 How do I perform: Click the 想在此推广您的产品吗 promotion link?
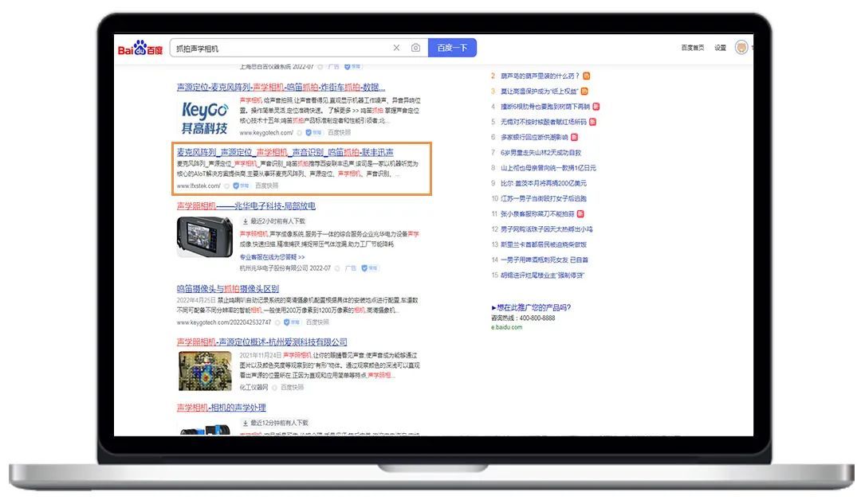coord(533,307)
